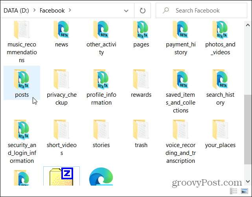Open the photos_and_videos folder icon
Screen dimensions: 252x197
click(x=220, y=30)
